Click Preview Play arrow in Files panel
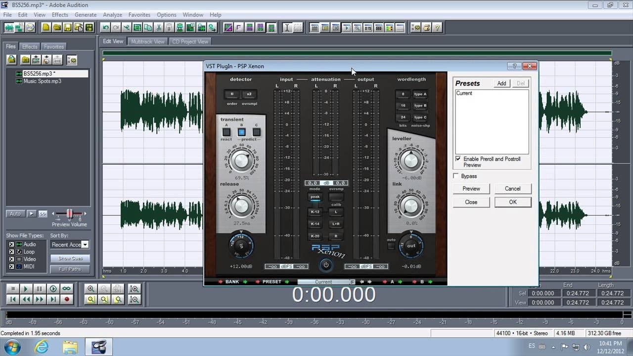633x356 pixels. pos(31,214)
